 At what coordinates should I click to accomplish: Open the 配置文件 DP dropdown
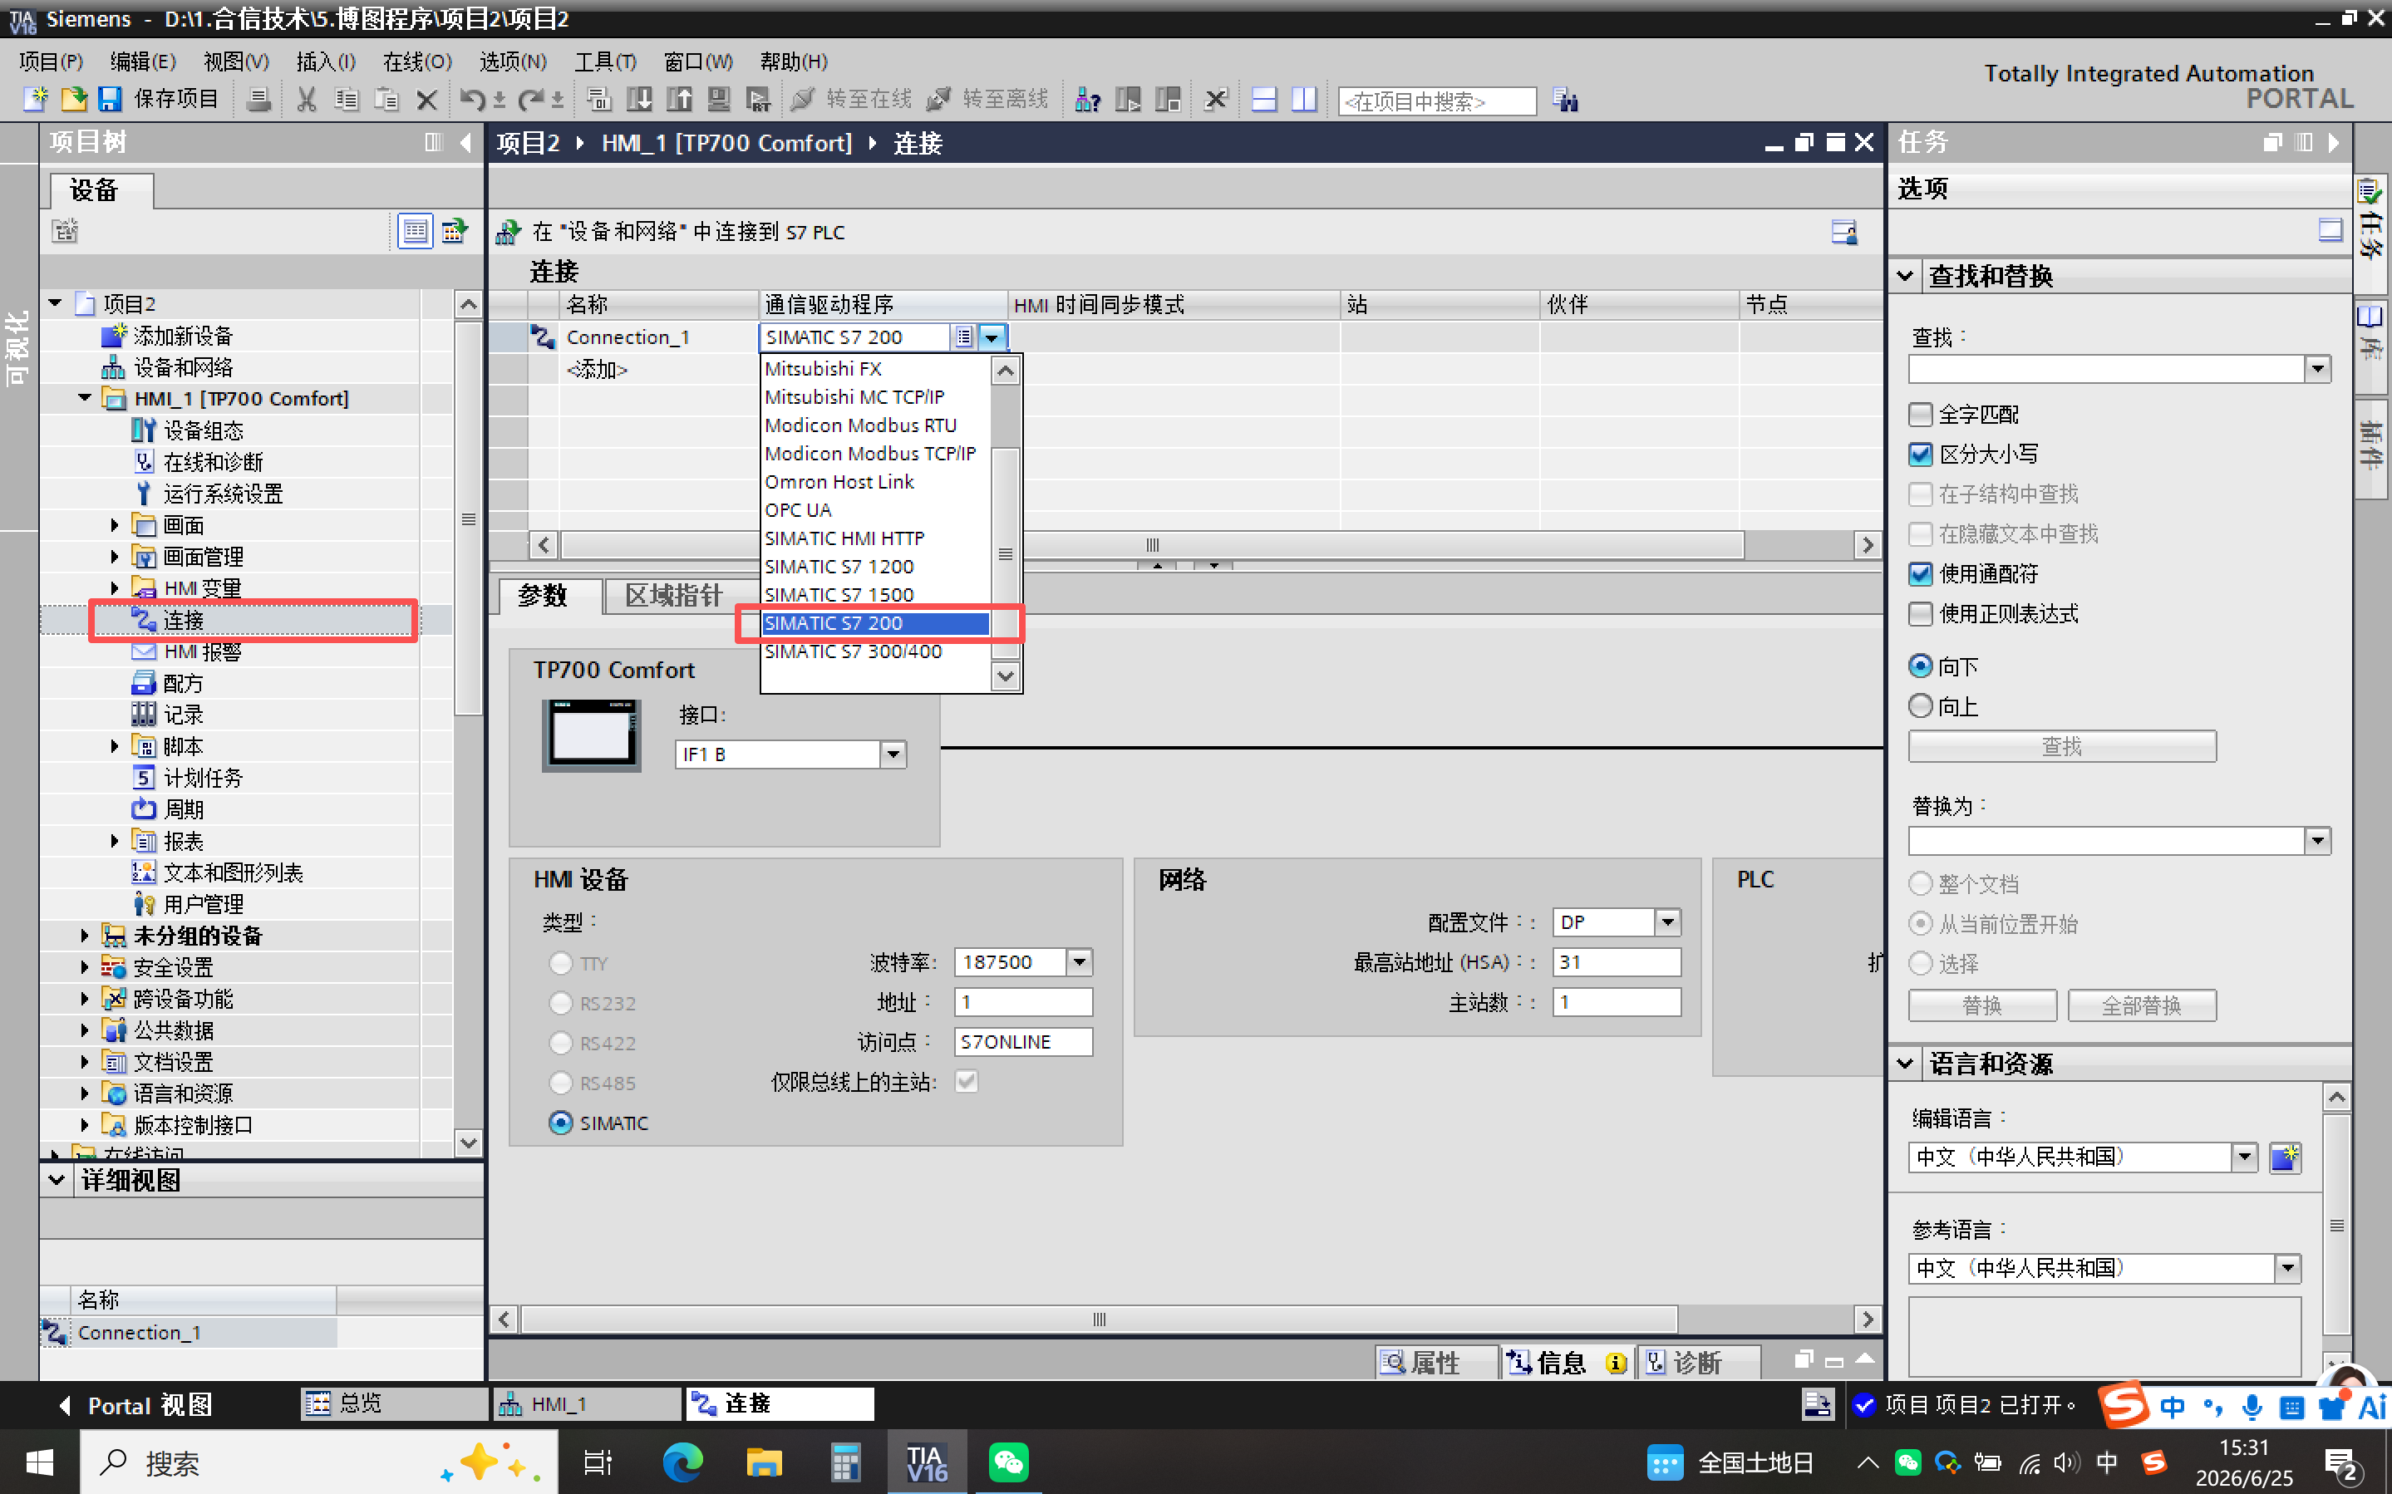coord(1668,921)
